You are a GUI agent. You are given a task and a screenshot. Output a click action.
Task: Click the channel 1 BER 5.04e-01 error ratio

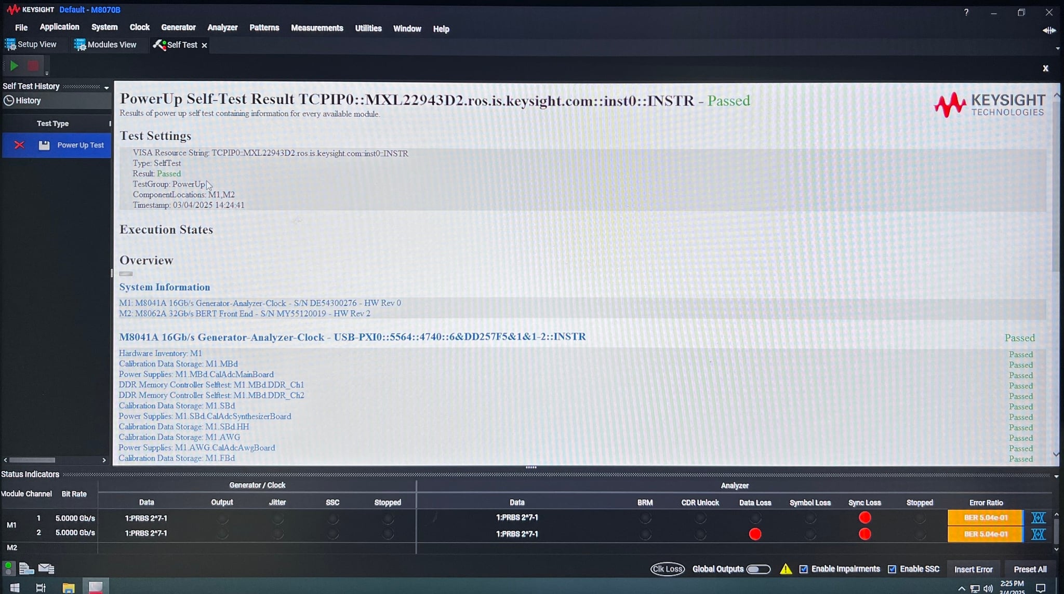985,518
